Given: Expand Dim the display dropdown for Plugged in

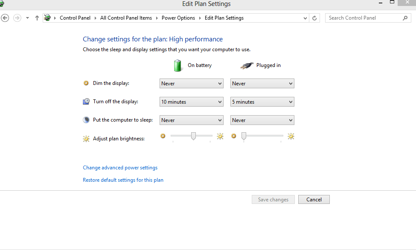Looking at the screenshot, I should [x=262, y=84].
